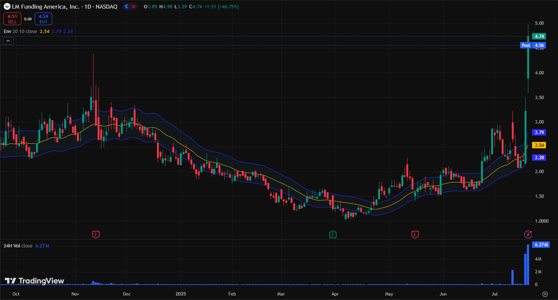The height and width of the screenshot is (300, 558).
Task: Click the Feb label on time axis
Action: click(x=232, y=294)
